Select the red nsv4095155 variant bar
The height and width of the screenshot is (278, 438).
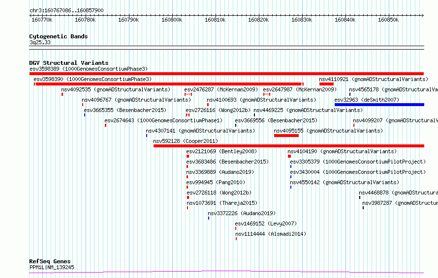[x=286, y=136]
